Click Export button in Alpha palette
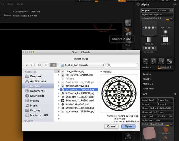Viewport: 179px width, 141px height. [163, 10]
